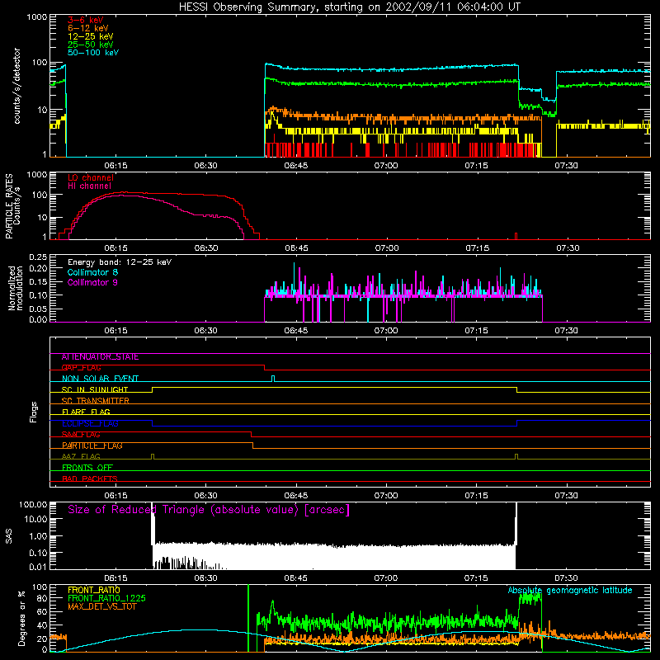
Task: Select the NON_SOLAR_EVENT flag label
Action: click(100, 379)
